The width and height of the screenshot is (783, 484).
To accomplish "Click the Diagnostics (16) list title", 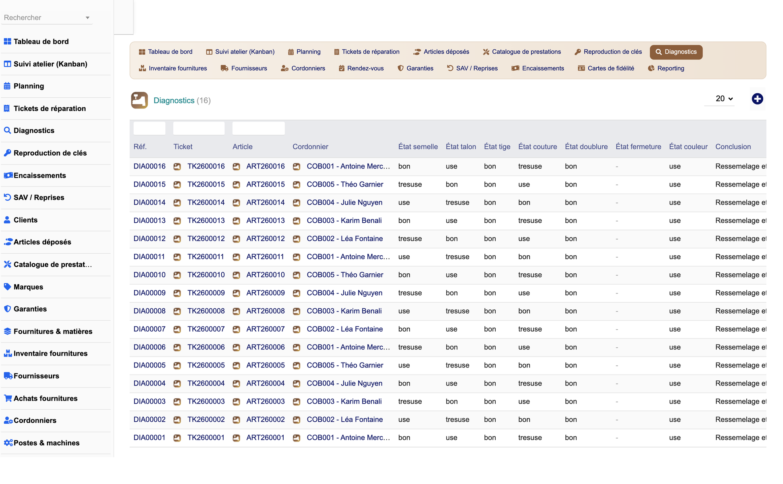I will click(182, 100).
